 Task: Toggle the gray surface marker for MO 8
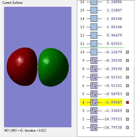click(x=127, y=69)
